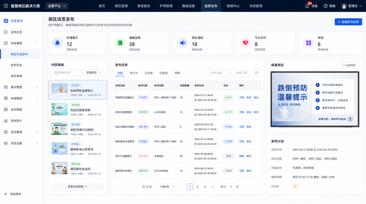Click the 全屏预览 button
Image resolution: width=366 pixels, height=204 pixels.
349,65
